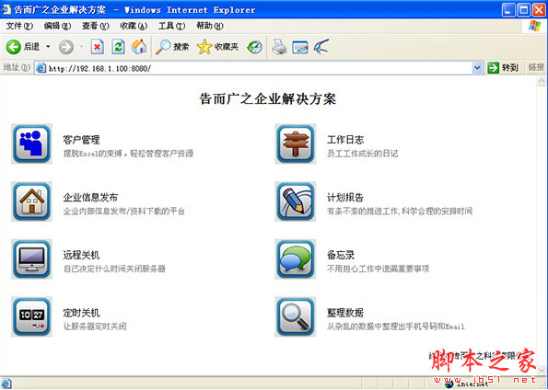Close the Internet Explorer window
The image size is (548, 390).
pos(540,9)
